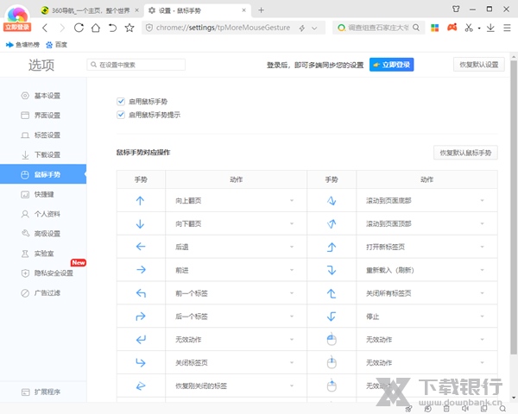This screenshot has height=414, width=518.
Task: Click the browser back arrow
Action: click(45, 28)
